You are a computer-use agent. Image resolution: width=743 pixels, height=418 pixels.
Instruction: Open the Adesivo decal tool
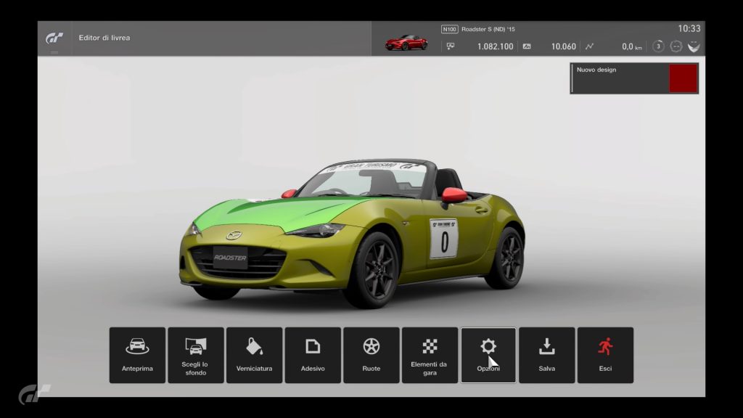click(313, 355)
